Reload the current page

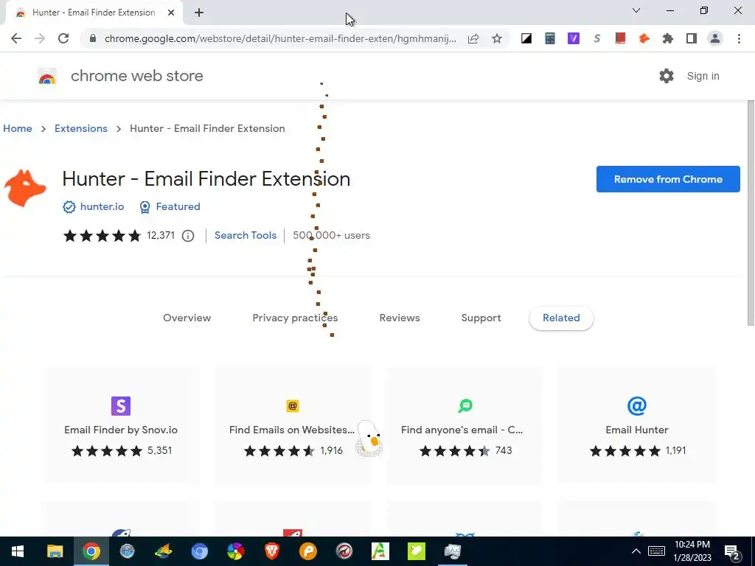[63, 38]
